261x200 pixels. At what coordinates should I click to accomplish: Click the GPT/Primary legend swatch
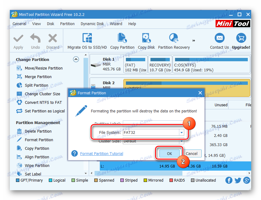[18, 180]
